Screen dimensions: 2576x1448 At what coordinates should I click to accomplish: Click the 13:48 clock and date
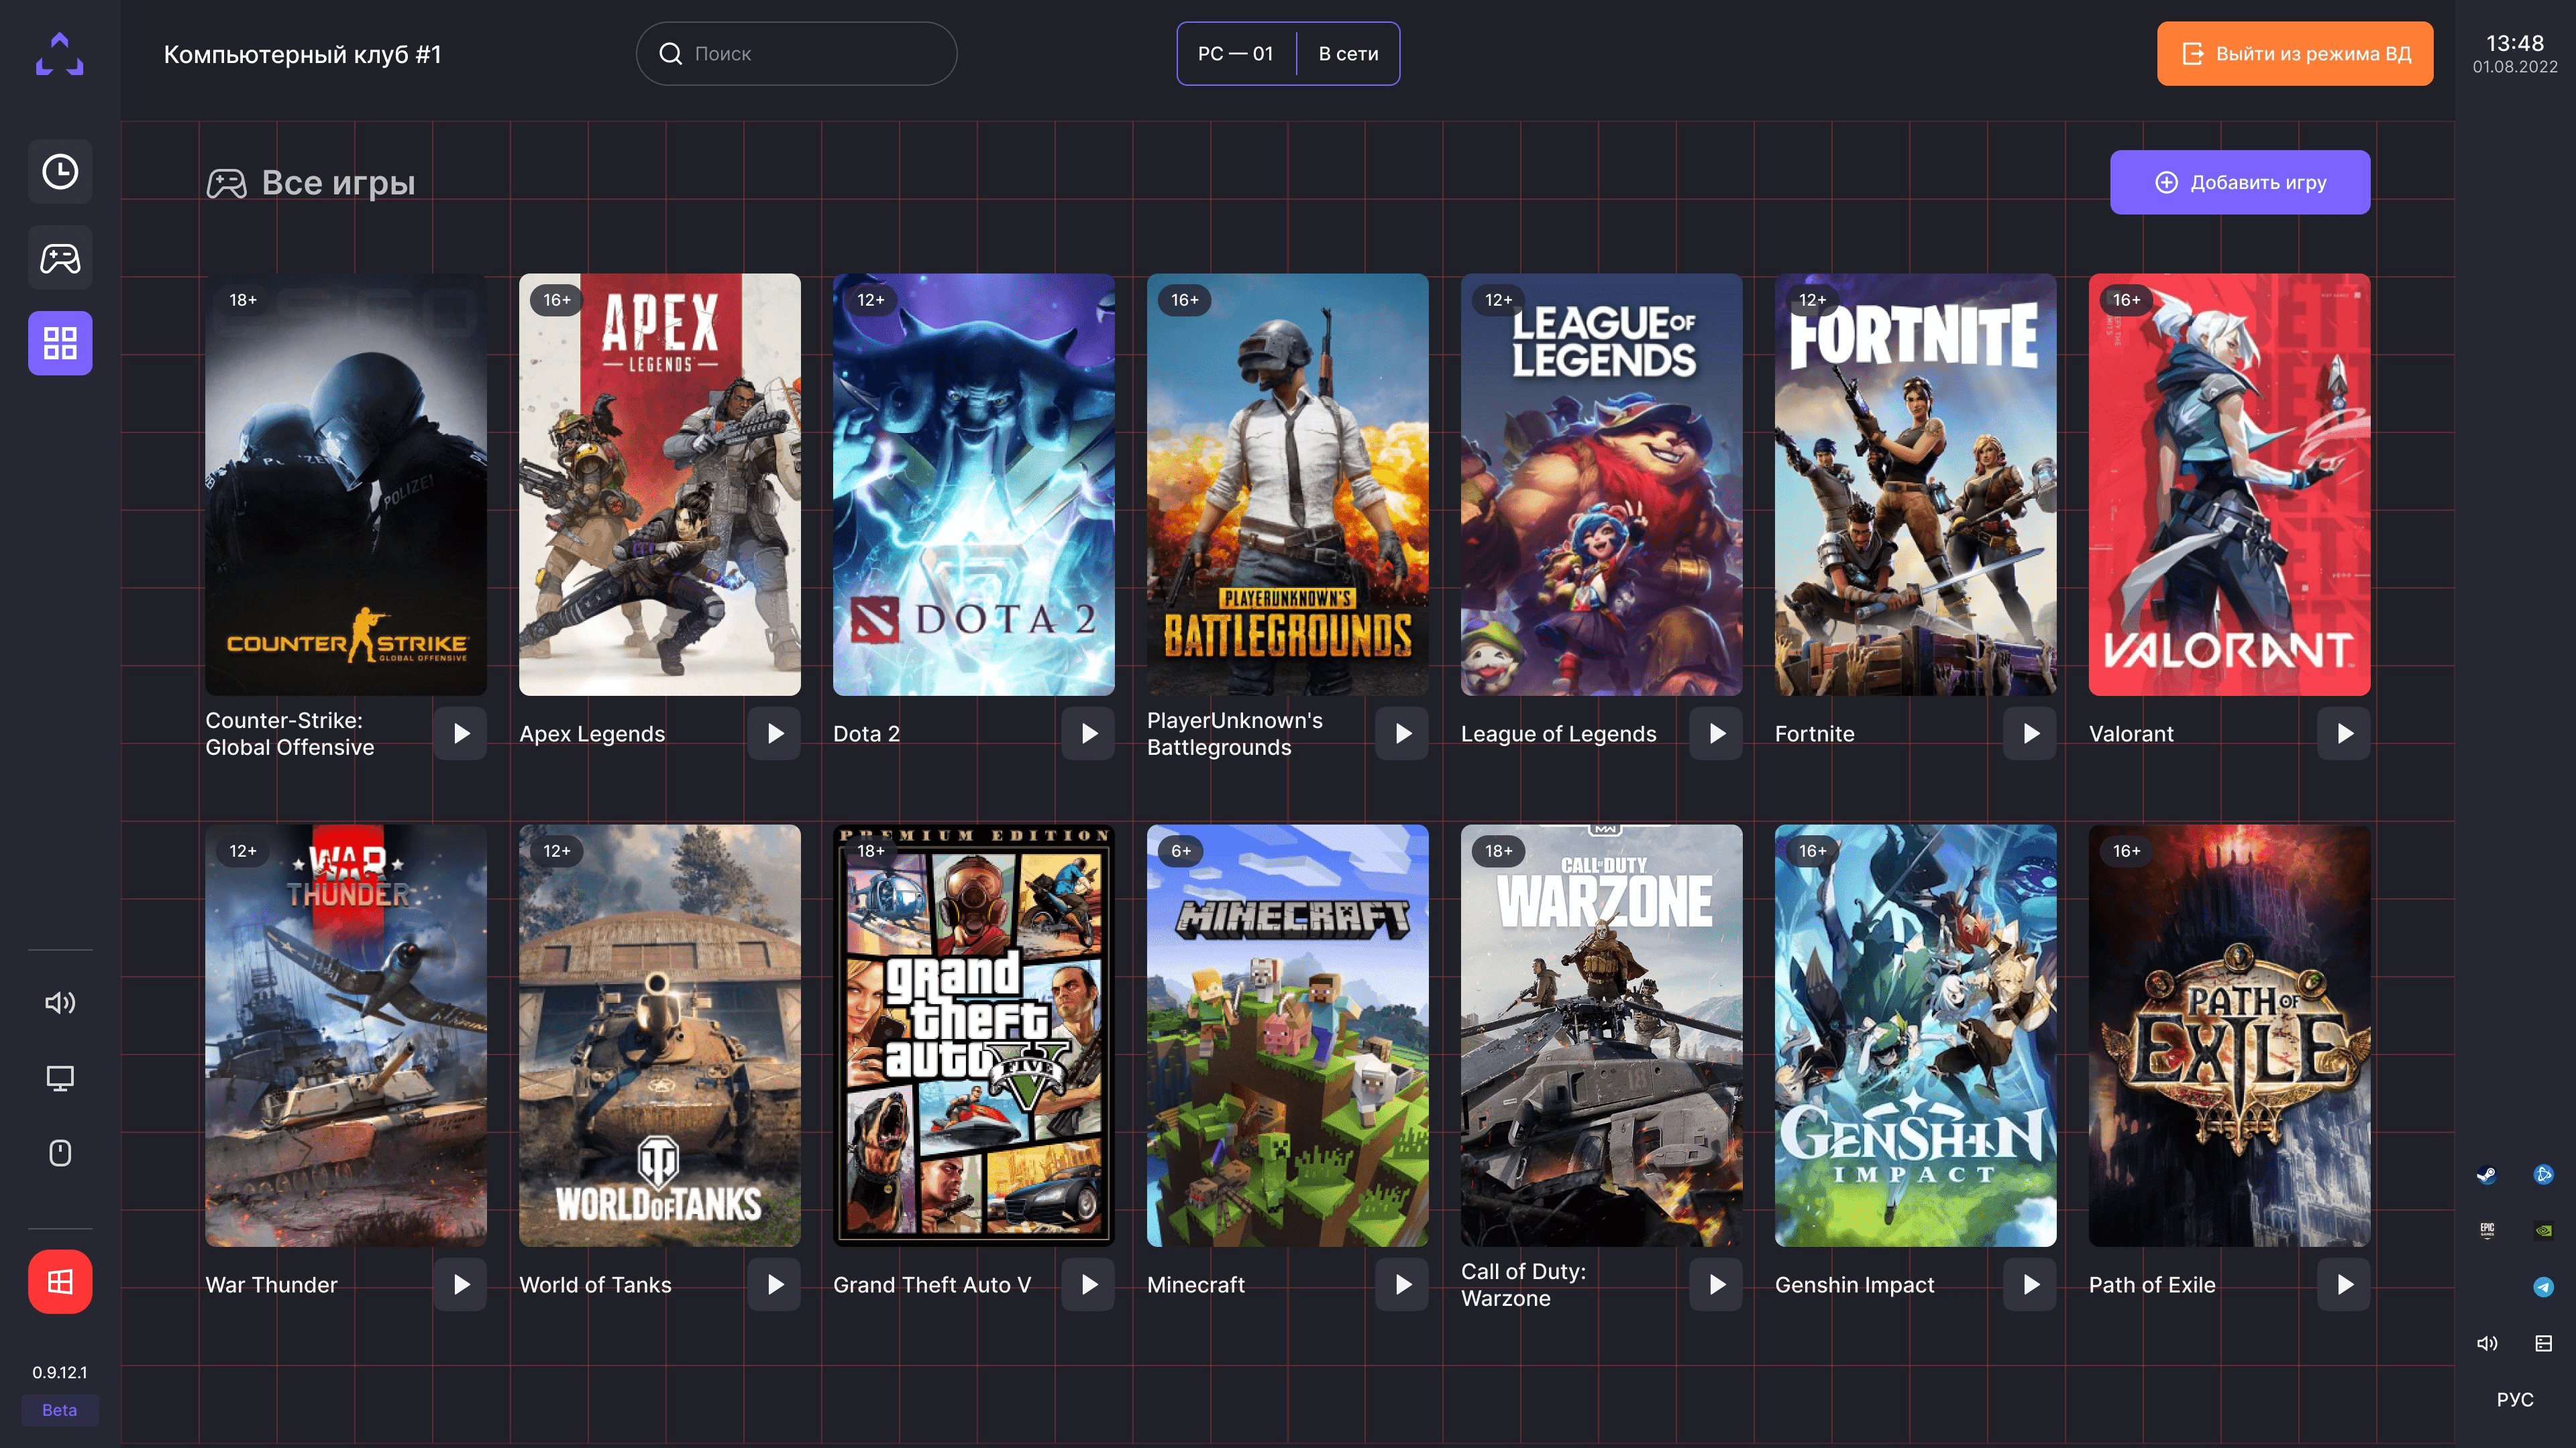click(2515, 54)
